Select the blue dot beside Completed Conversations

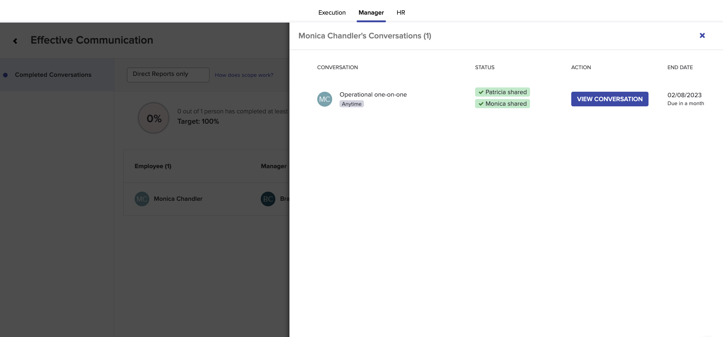5,75
